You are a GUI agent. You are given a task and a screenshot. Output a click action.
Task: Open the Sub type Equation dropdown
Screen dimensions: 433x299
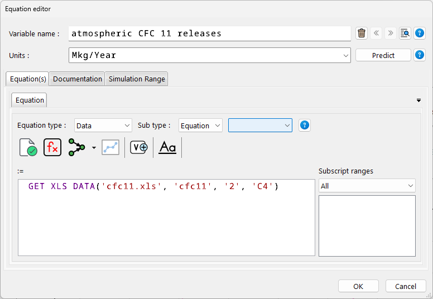point(200,126)
